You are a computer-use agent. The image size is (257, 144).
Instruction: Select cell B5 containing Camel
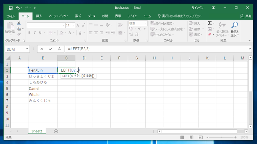coord(43,89)
